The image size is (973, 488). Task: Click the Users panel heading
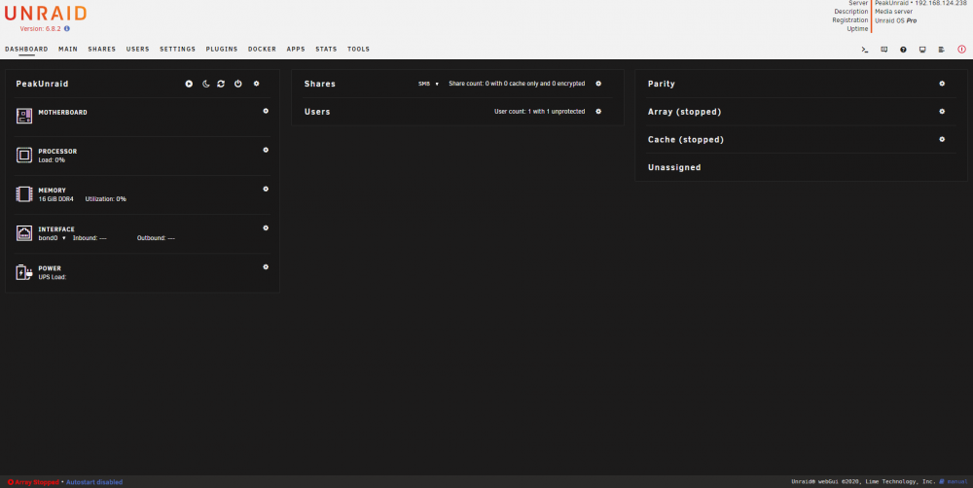(317, 112)
